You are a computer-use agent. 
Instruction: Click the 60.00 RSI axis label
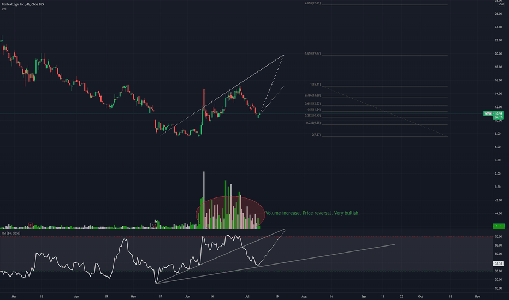click(x=498, y=245)
